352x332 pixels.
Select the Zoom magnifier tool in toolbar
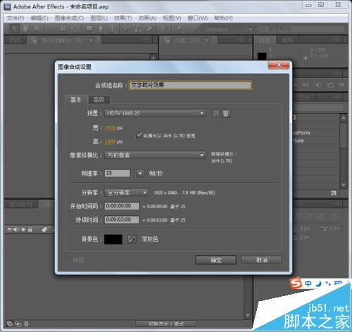click(x=37, y=29)
